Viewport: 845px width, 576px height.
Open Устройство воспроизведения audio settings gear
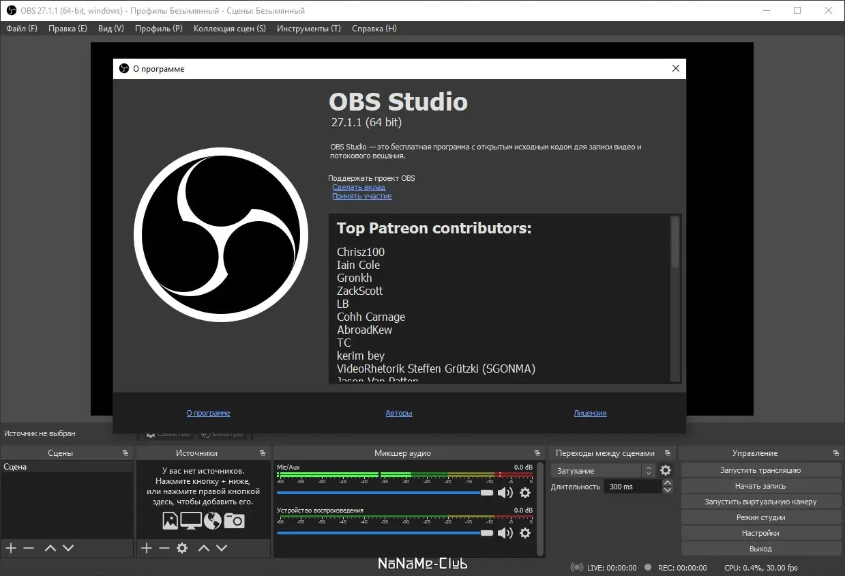[525, 533]
